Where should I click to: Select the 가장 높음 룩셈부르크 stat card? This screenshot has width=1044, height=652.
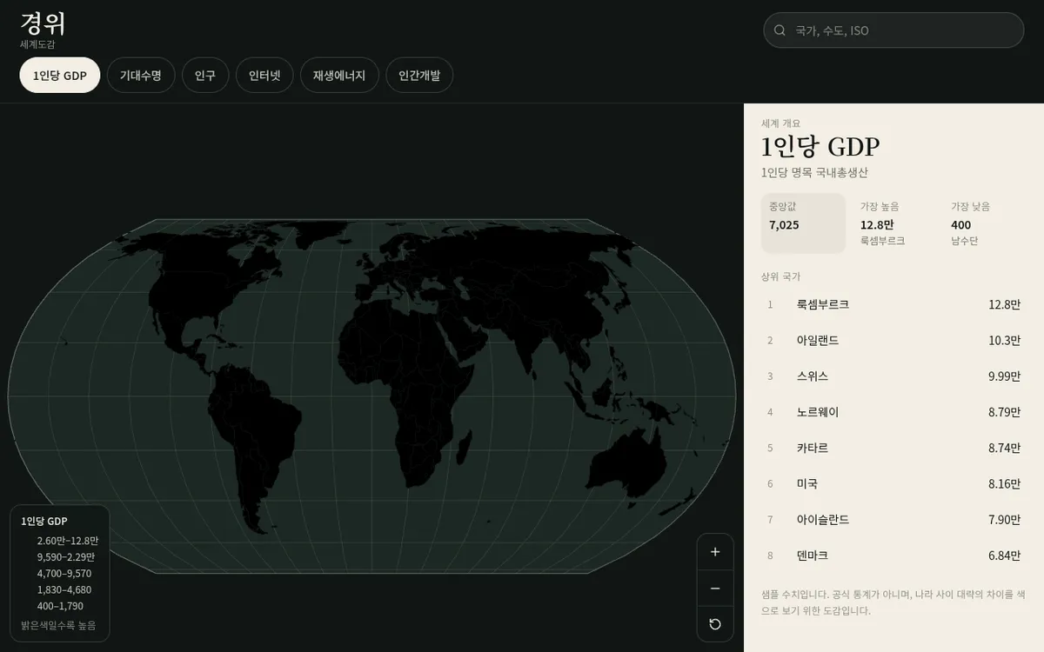point(893,223)
